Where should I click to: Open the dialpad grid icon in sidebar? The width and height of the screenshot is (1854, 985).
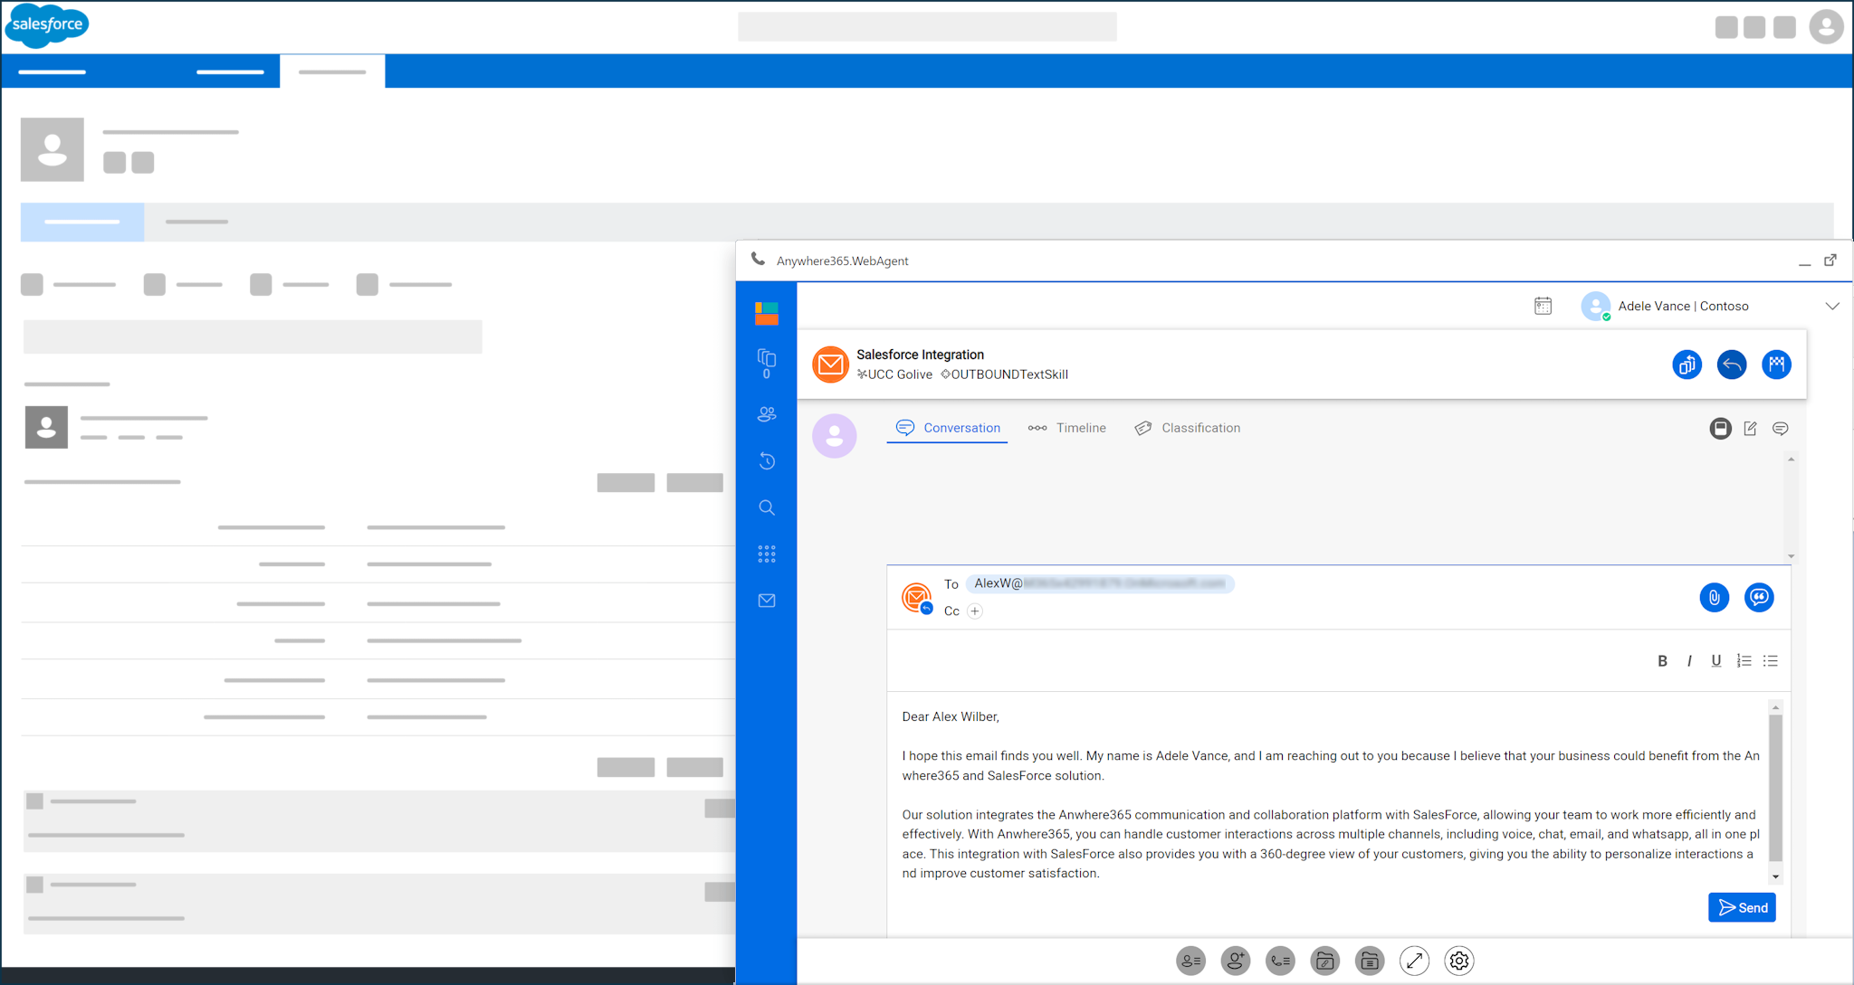[x=767, y=554]
